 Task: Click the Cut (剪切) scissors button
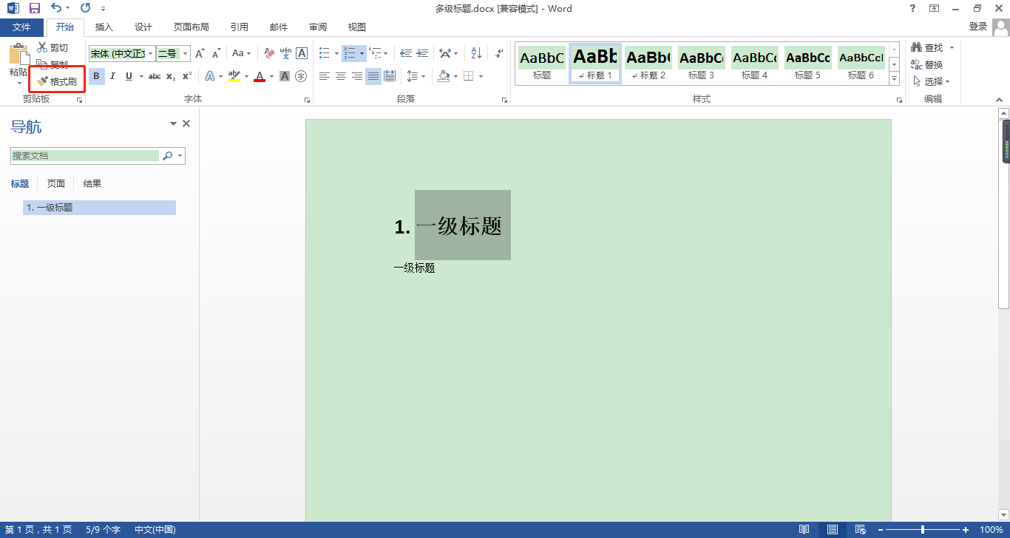(x=52, y=48)
